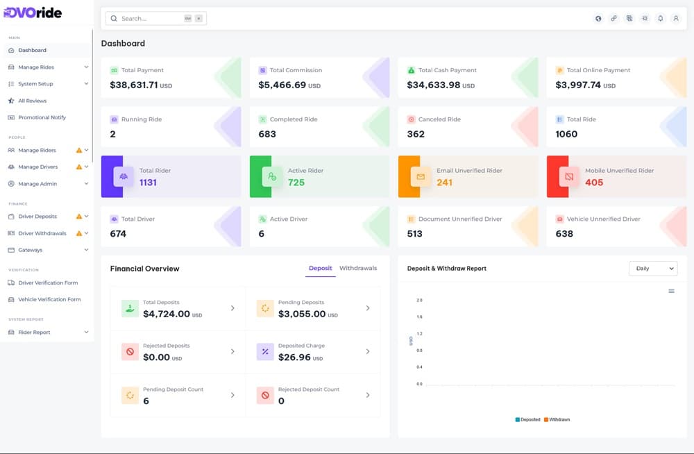Click the Manage Riders warning triangle
The image size is (694, 454).
pos(79,151)
